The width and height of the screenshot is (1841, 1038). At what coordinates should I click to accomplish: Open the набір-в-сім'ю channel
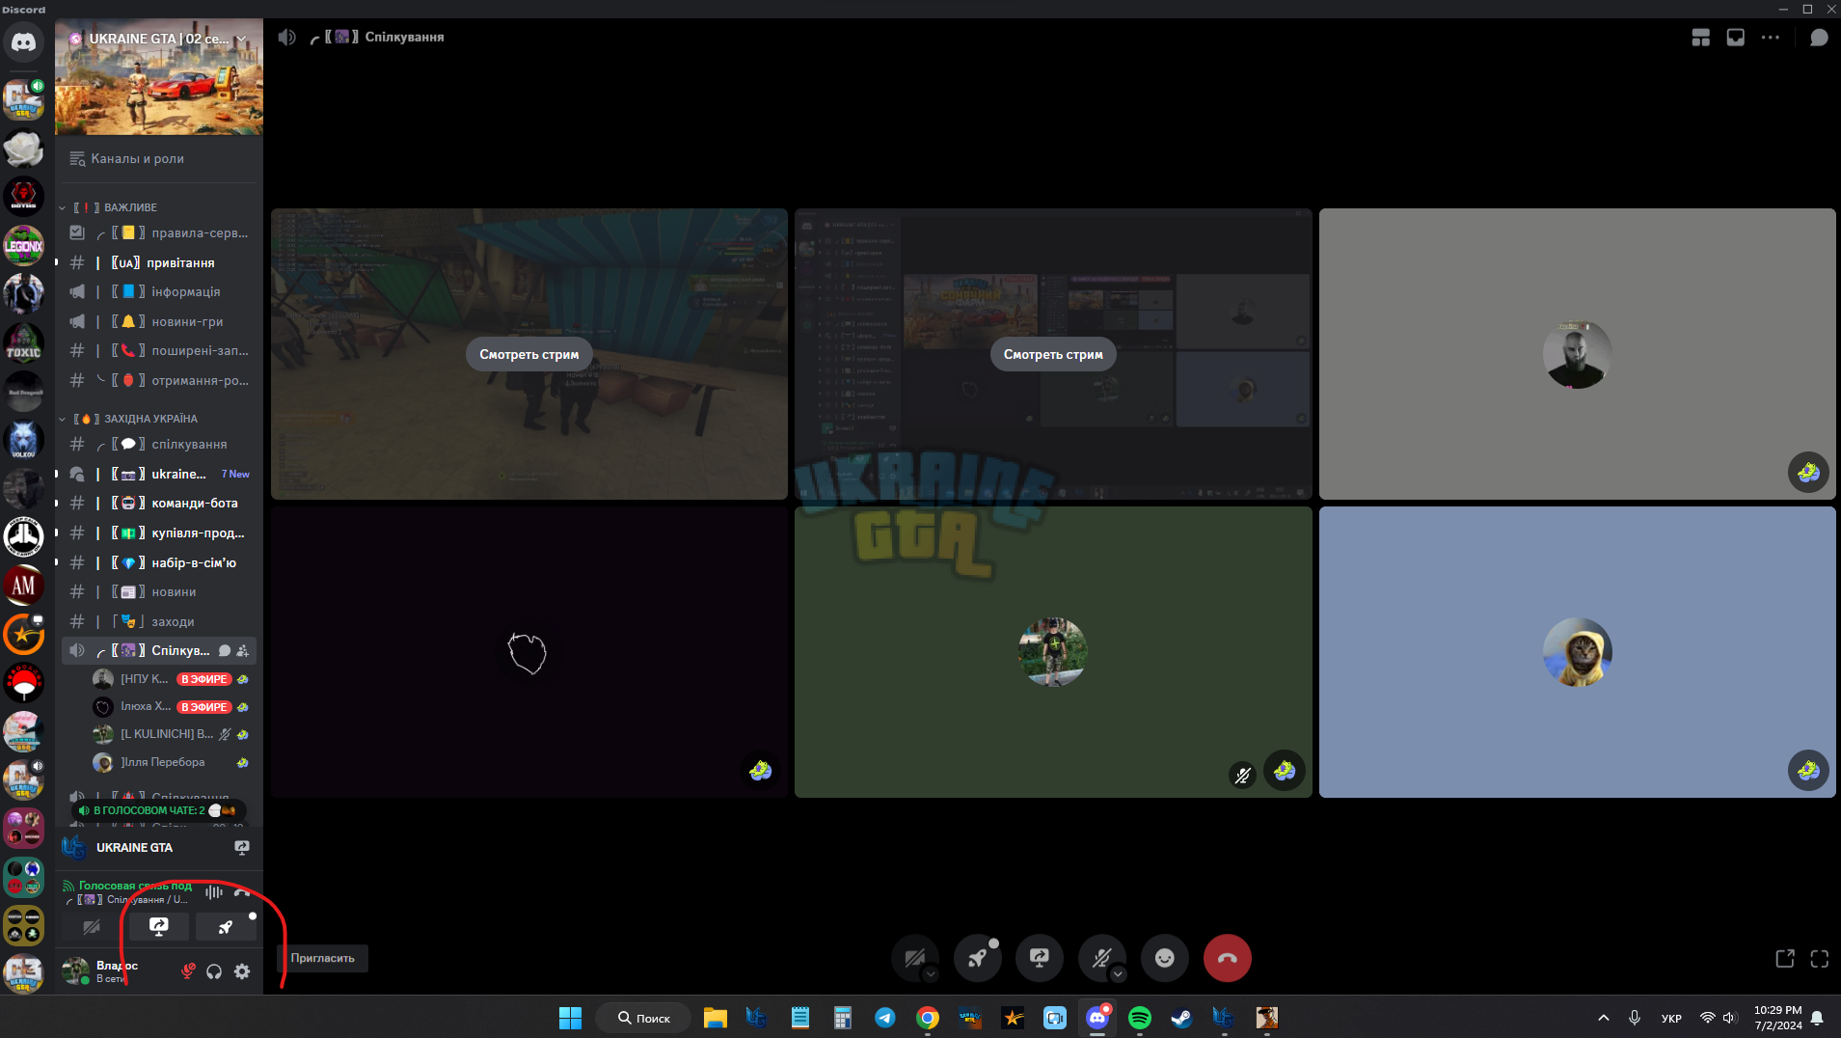(x=159, y=562)
